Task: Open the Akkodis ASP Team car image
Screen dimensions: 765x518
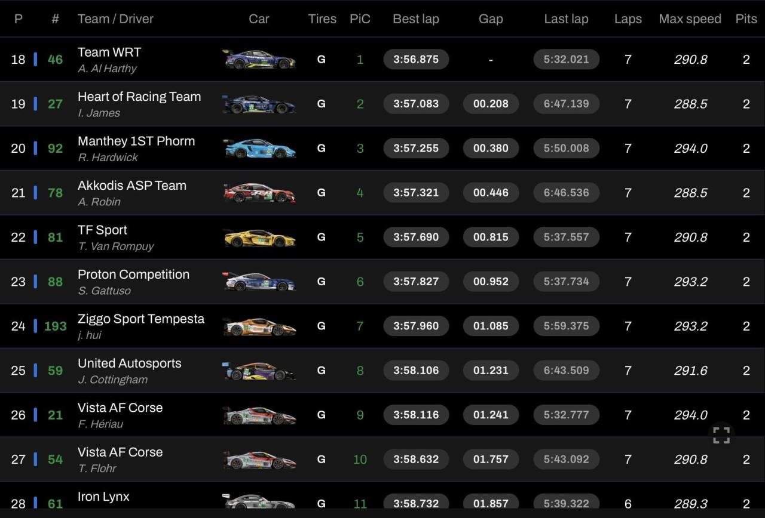Action: click(x=259, y=193)
